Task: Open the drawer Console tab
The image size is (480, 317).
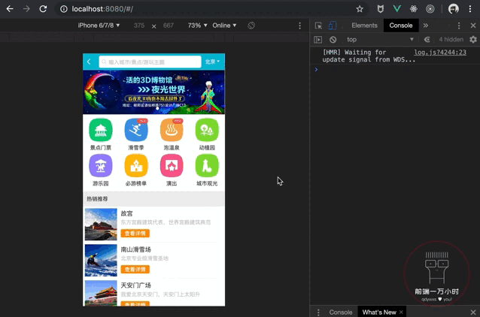Action: (x=340, y=312)
